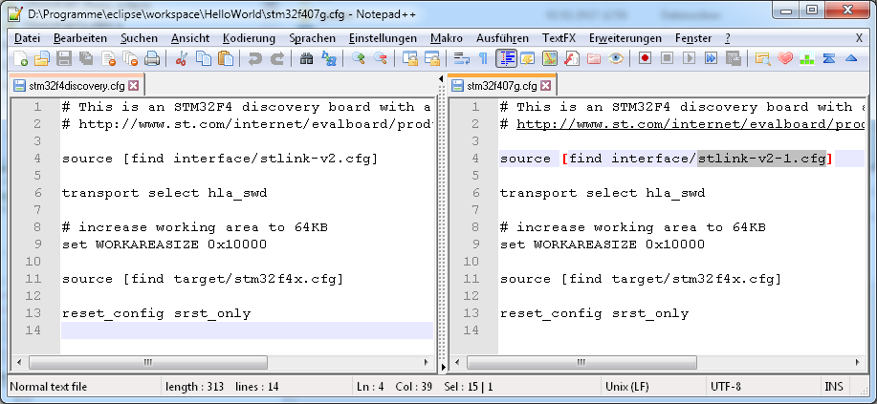Expand the TextFX menu
The width and height of the screenshot is (877, 404).
559,37
